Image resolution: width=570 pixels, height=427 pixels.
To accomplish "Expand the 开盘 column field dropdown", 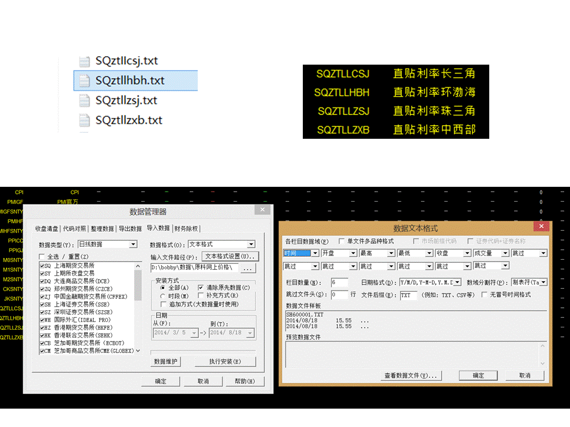I will pos(353,253).
